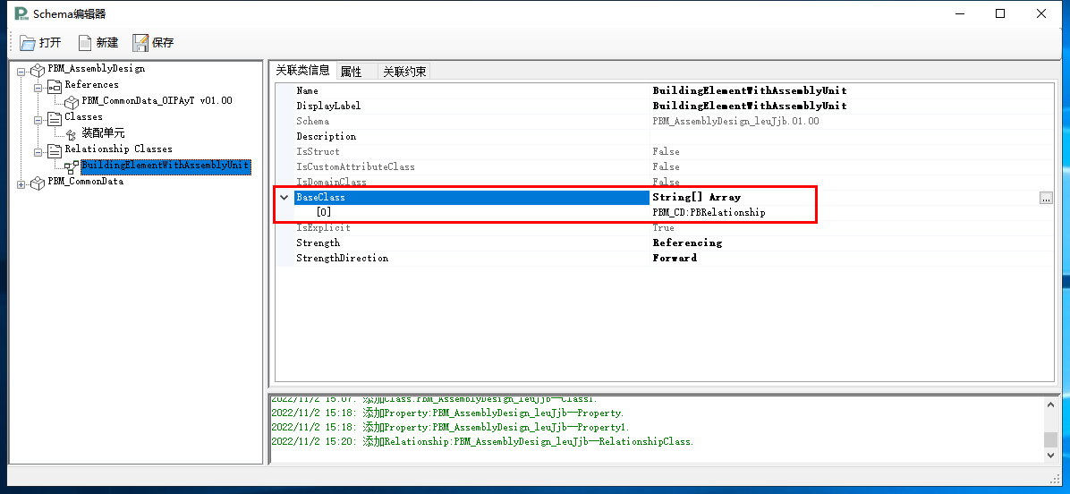Open the BaseClass array editor ellipsis button

[1046, 198]
